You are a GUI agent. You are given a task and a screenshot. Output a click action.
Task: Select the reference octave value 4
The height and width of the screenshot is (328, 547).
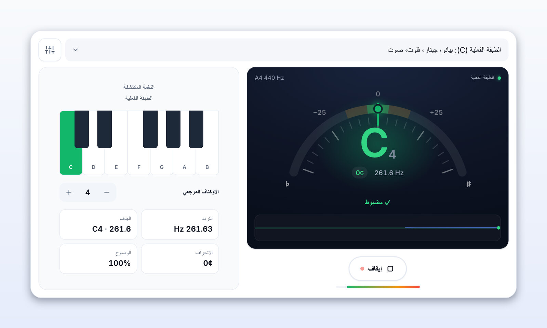click(x=88, y=192)
